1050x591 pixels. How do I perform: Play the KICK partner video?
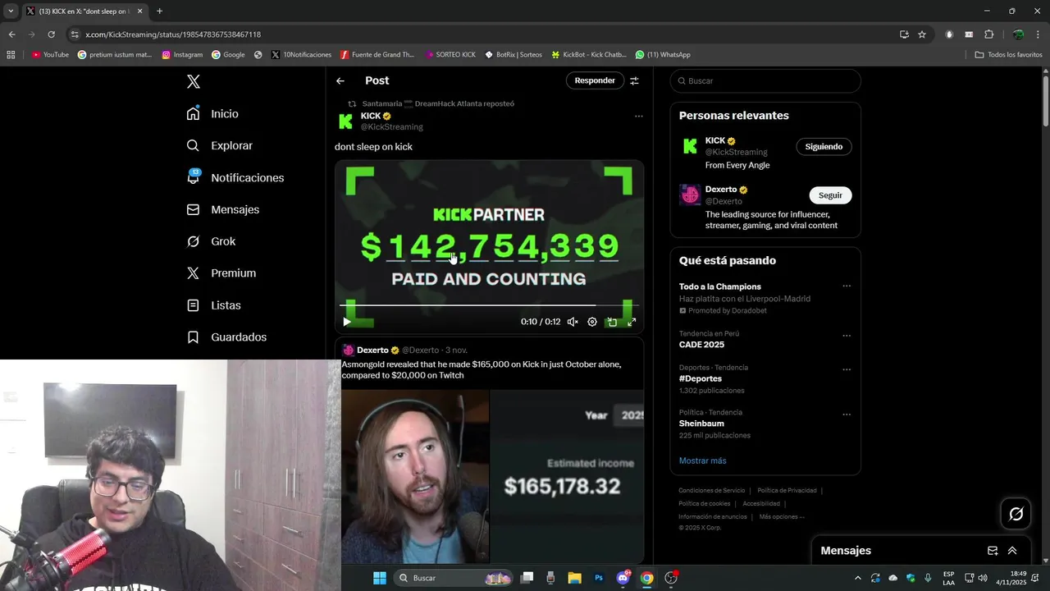click(x=347, y=322)
